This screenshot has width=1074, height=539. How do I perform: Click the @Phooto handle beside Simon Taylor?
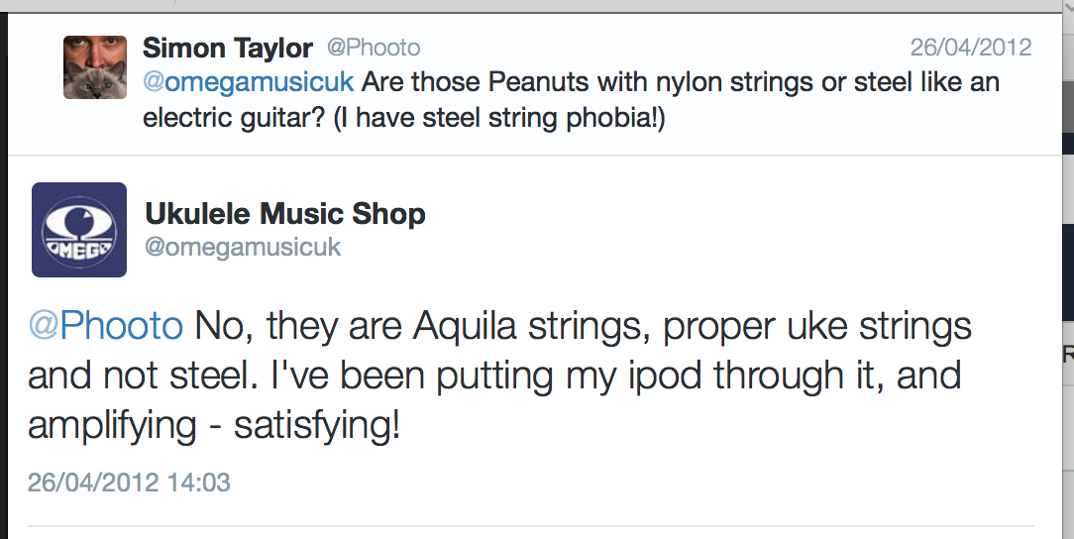click(374, 48)
